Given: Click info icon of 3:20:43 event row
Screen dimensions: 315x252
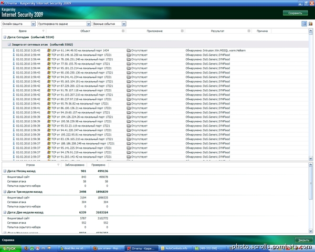Looking at the screenshot, I should [14, 50].
